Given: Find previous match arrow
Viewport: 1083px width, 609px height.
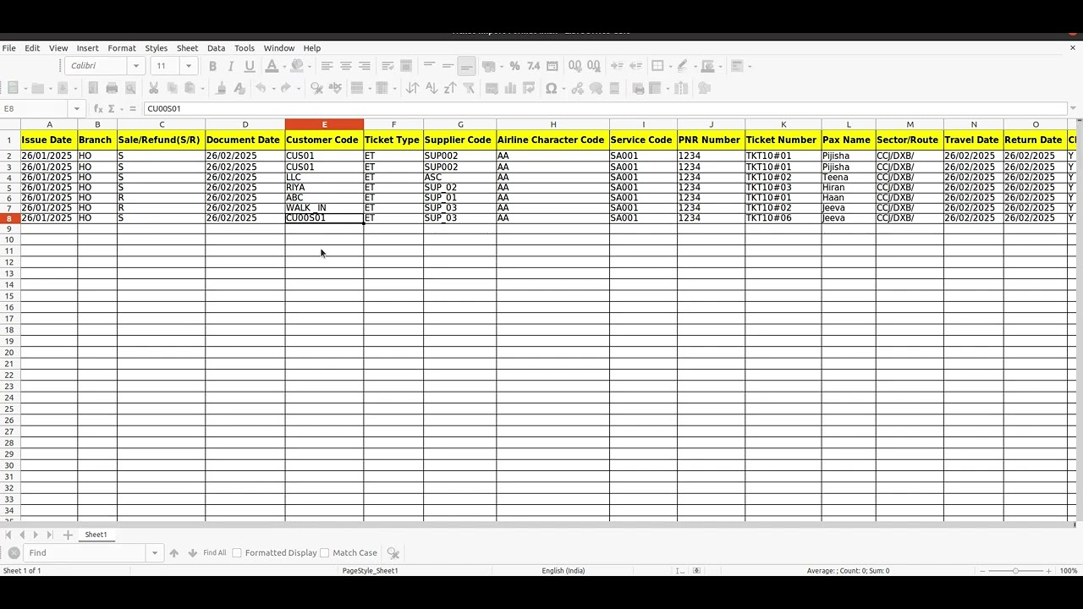Looking at the screenshot, I should click(173, 553).
